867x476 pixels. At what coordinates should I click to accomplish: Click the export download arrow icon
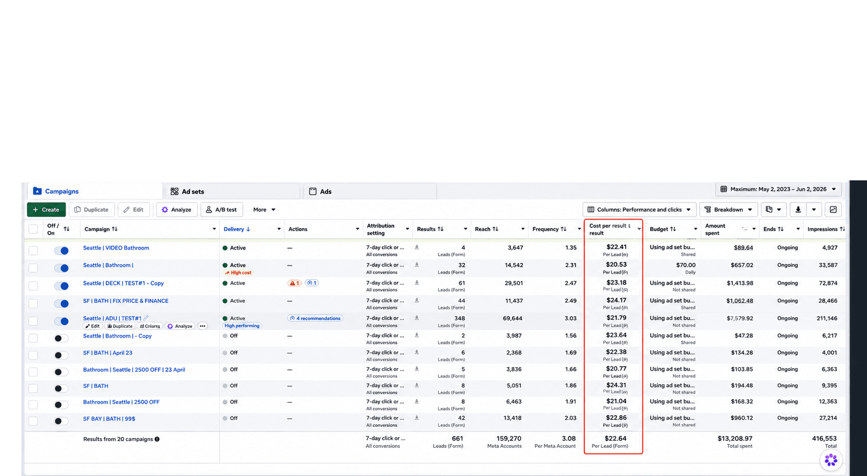click(x=798, y=210)
